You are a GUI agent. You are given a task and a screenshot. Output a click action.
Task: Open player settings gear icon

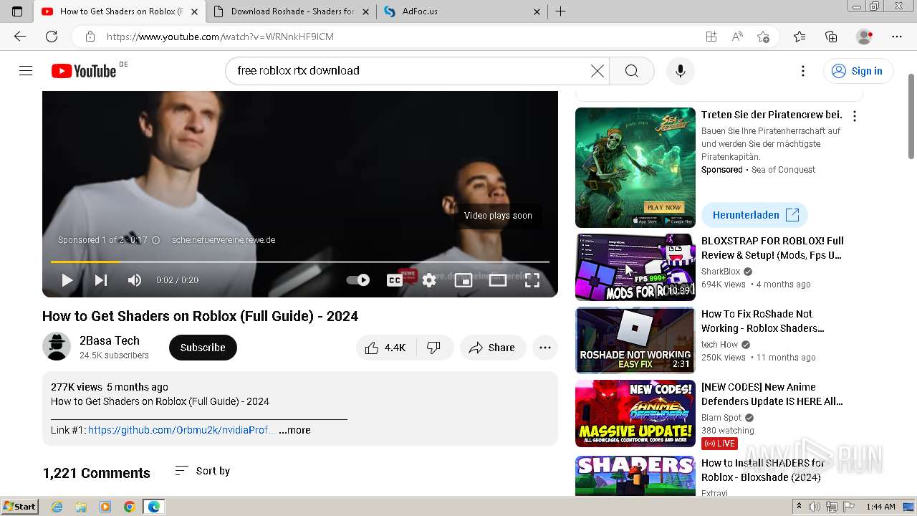(428, 280)
